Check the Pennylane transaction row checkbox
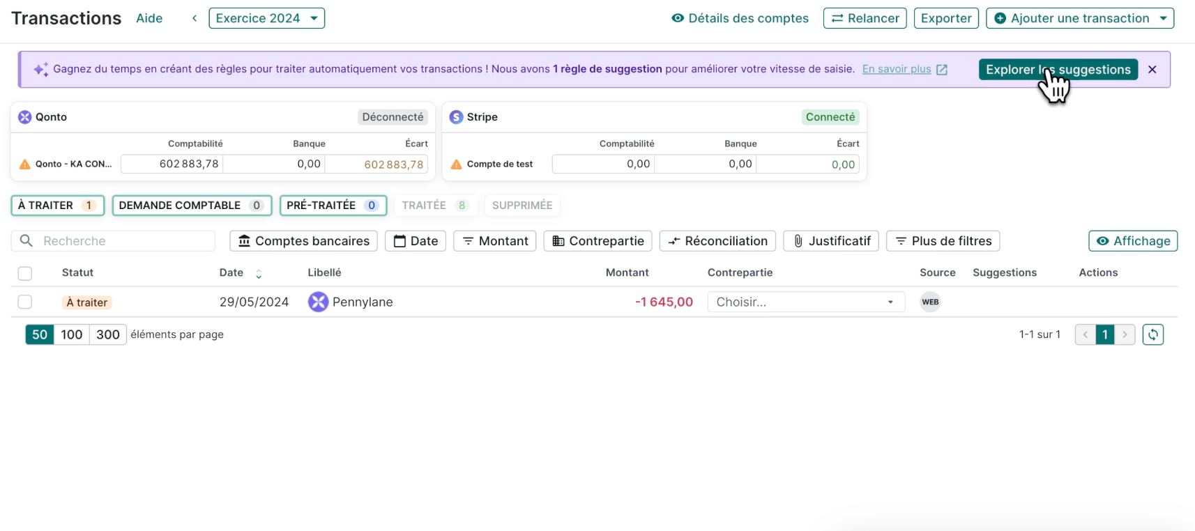Viewport: 1195px width, 531px height. [25, 302]
